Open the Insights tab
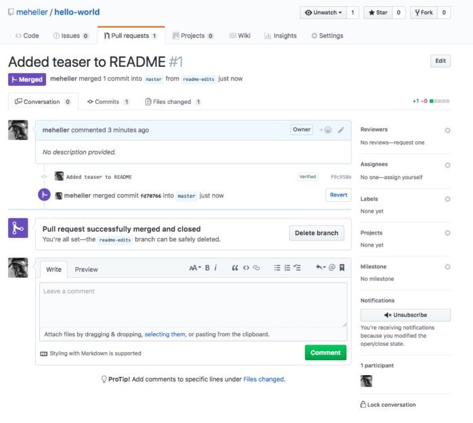This screenshot has width=473, height=423. tap(281, 36)
